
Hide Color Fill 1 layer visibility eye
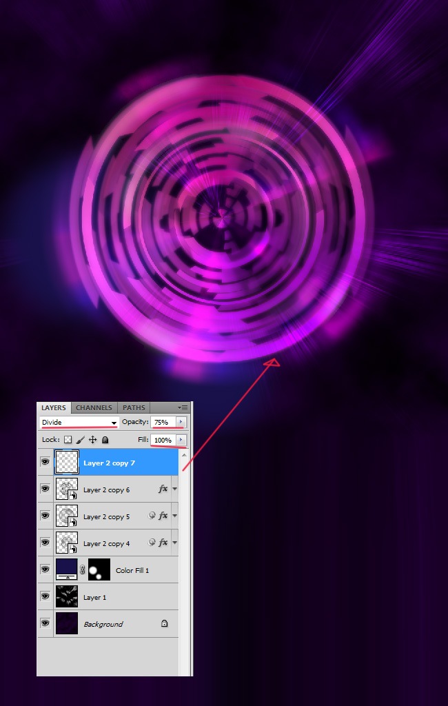click(45, 569)
